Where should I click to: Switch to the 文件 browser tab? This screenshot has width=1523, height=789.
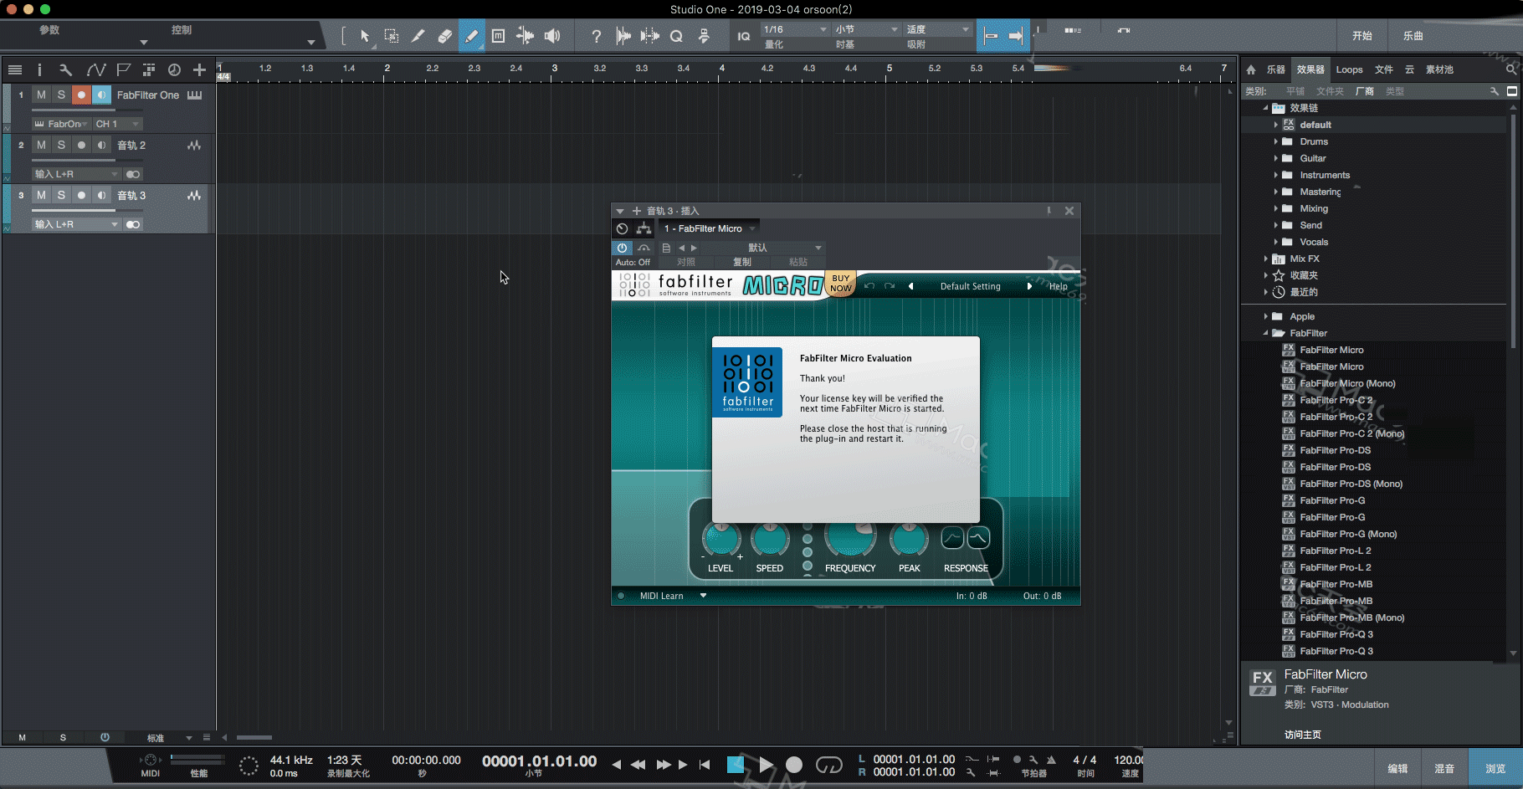1384,69
